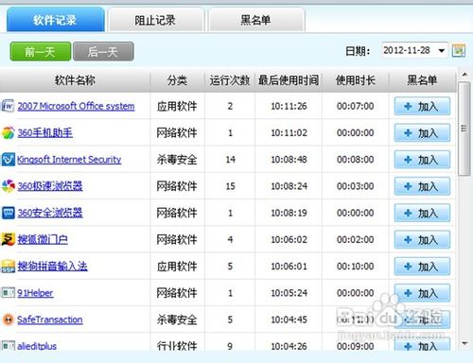
Task: Add 搜狗拼音输入法 to blacklist
Action: (x=422, y=267)
